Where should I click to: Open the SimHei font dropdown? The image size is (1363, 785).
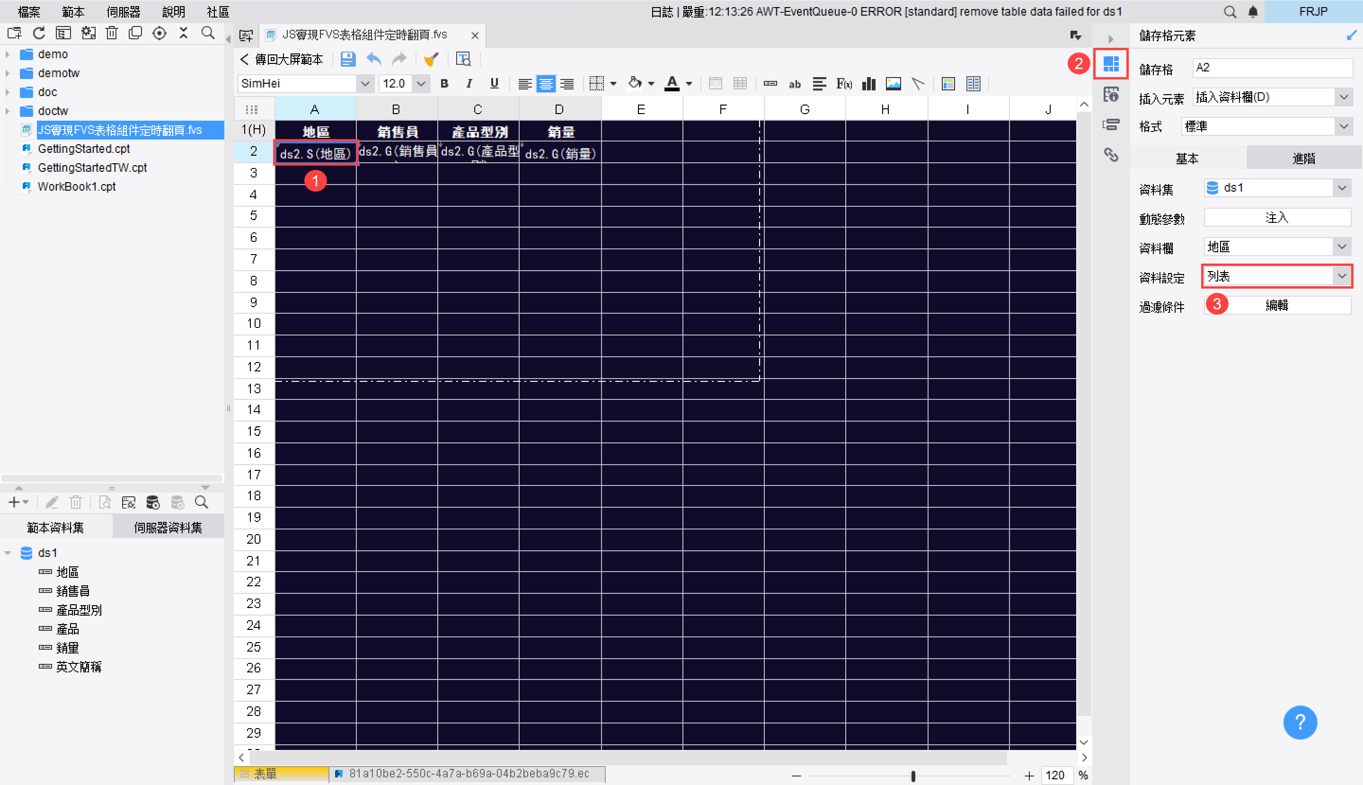coord(365,84)
